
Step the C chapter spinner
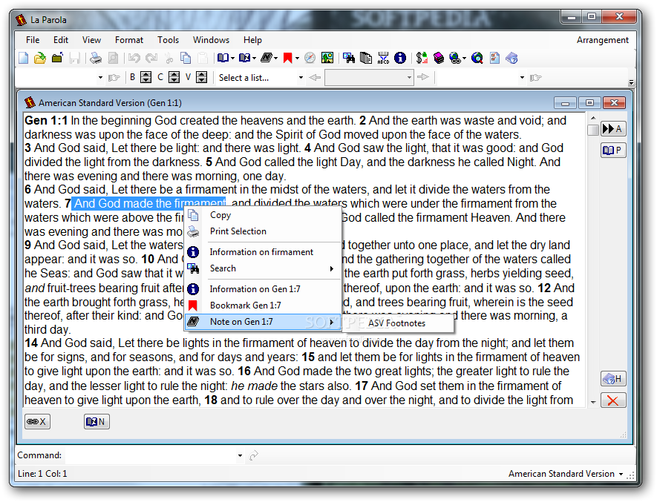174,77
